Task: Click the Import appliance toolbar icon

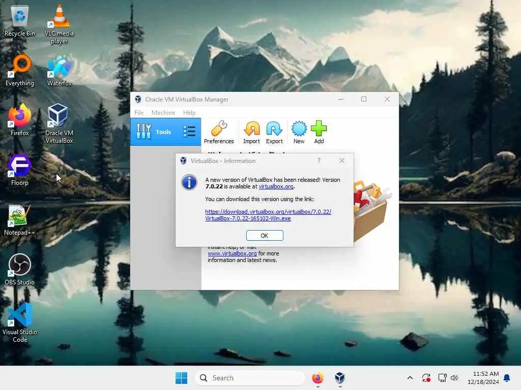Action: pyautogui.click(x=251, y=132)
